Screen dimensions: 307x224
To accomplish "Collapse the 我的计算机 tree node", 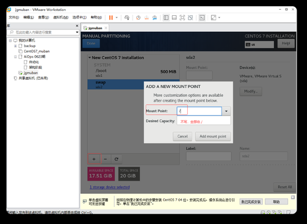I will [x=10, y=41].
